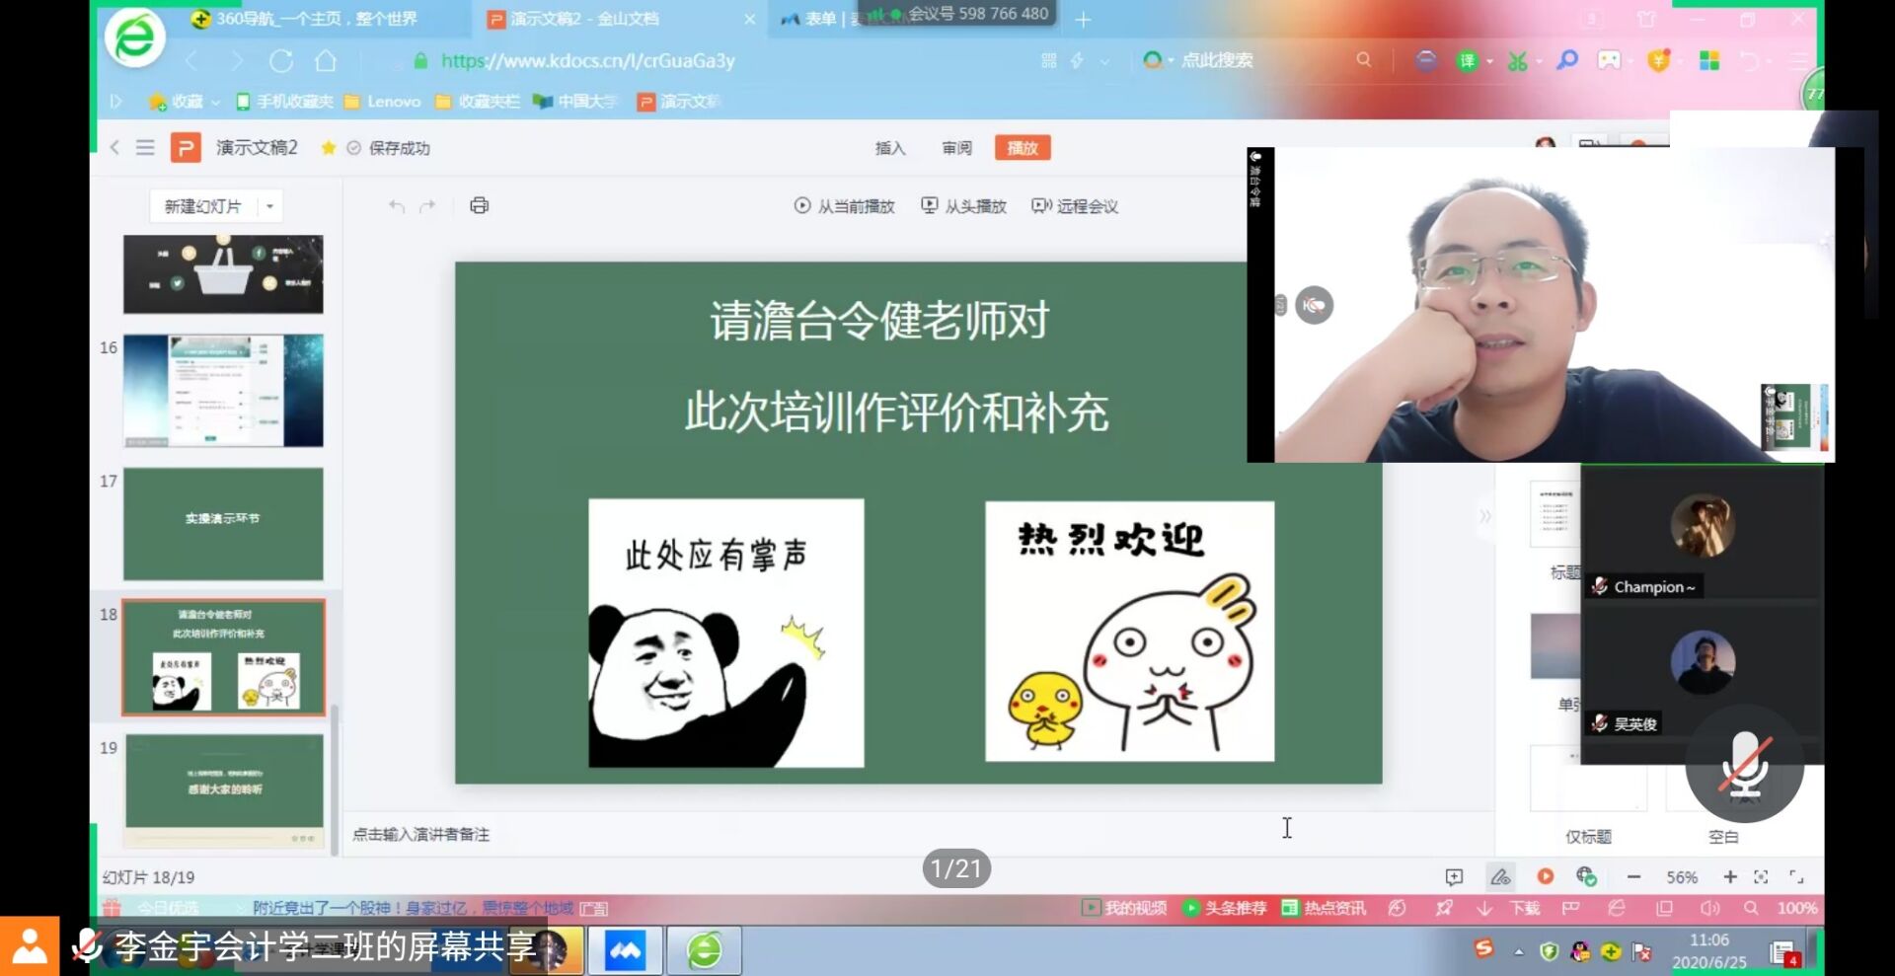Click the fit-to-window icon
Image resolution: width=1895 pixels, height=976 pixels.
(x=1761, y=876)
